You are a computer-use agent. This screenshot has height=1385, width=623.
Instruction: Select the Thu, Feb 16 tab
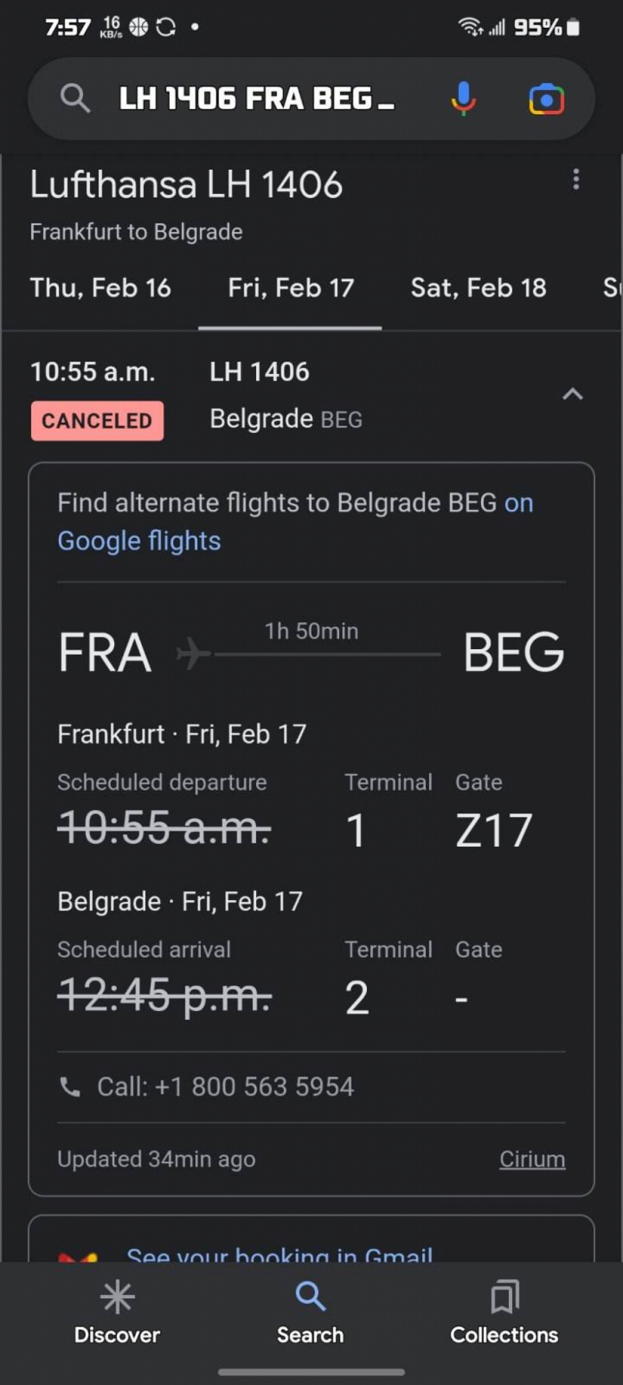[x=100, y=288]
